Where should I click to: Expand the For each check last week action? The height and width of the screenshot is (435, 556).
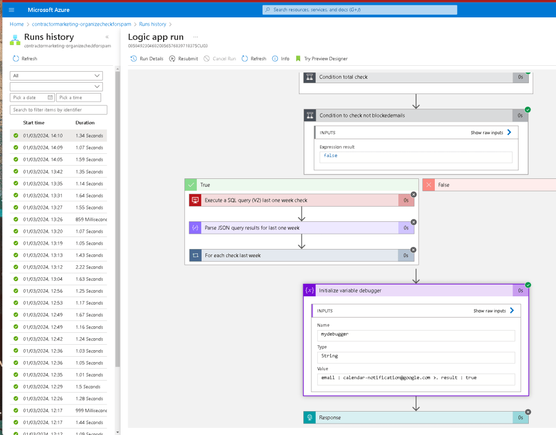pos(302,256)
